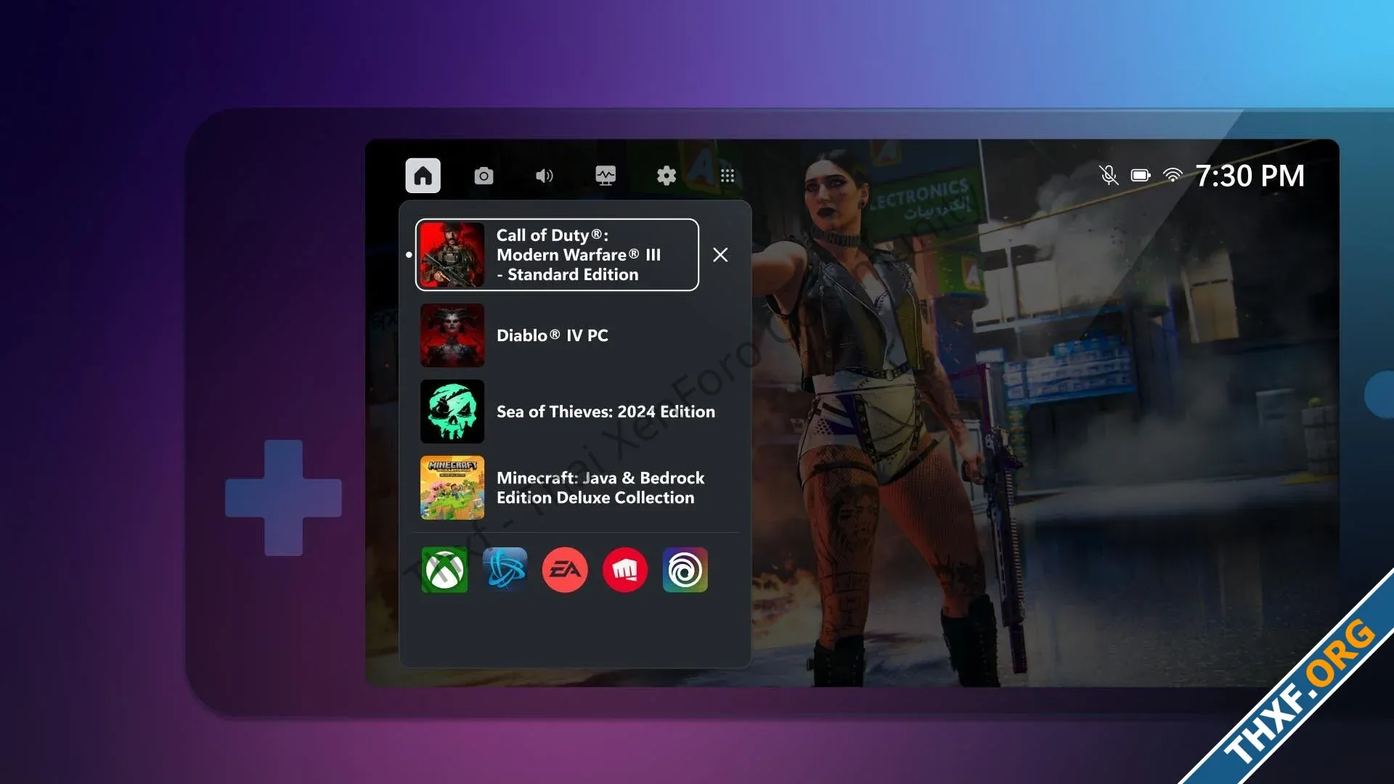1394x784 pixels.
Task: Open the Performance monitor widget
Action: tap(606, 176)
